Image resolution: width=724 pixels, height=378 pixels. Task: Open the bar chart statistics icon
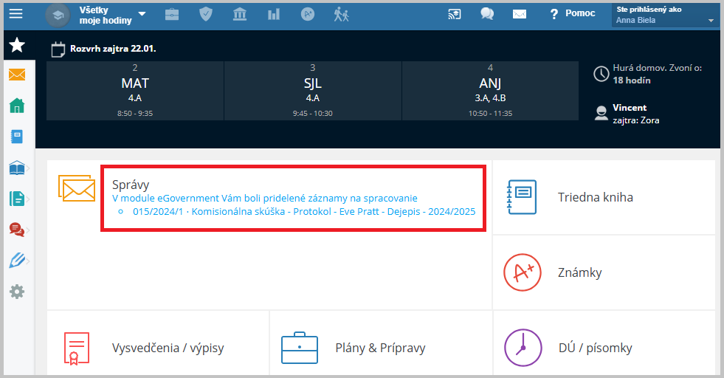[x=274, y=15]
